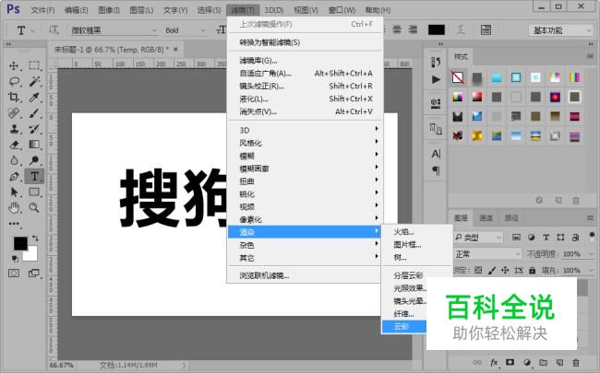Toggle adjustment layer filter

pos(531,238)
